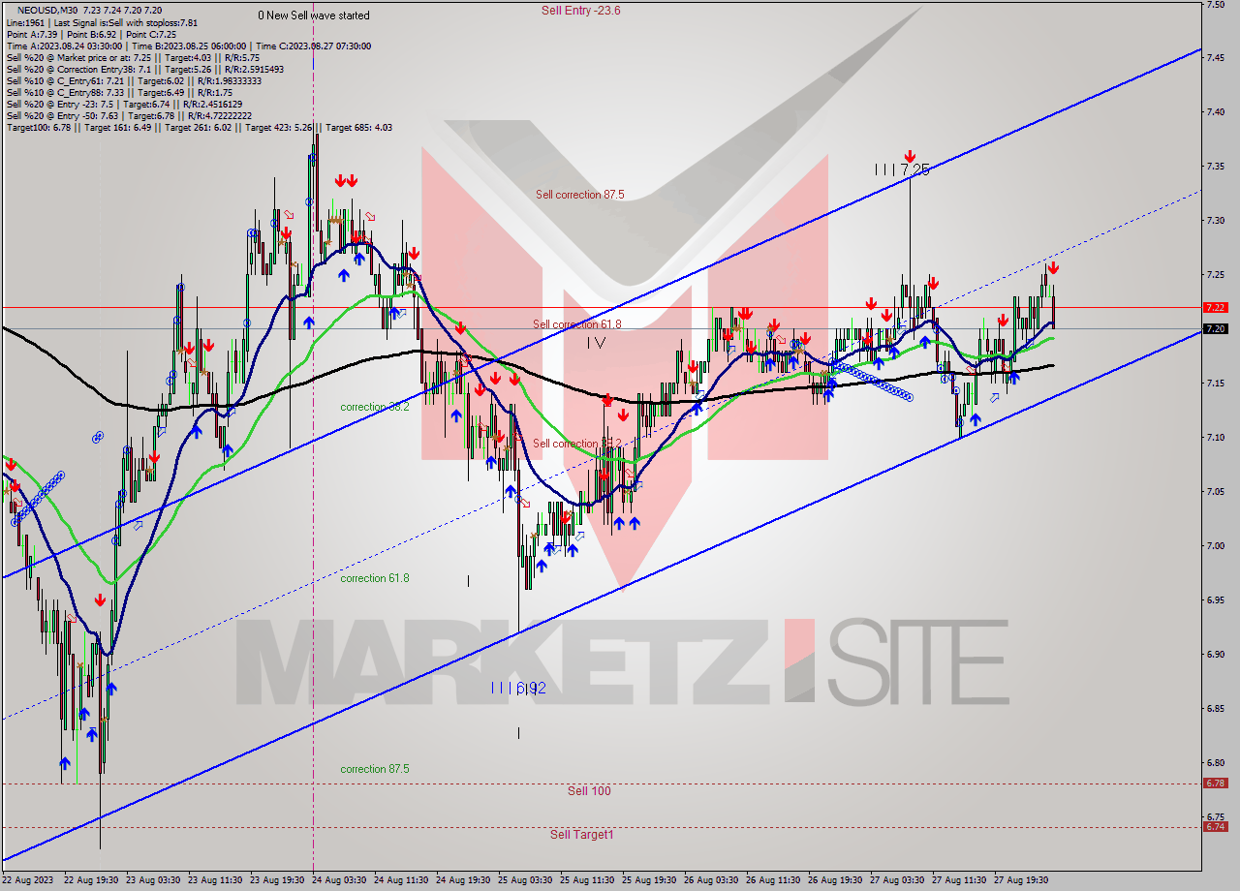
Task: Click the 7.10 price axis value
Action: click(x=1216, y=437)
